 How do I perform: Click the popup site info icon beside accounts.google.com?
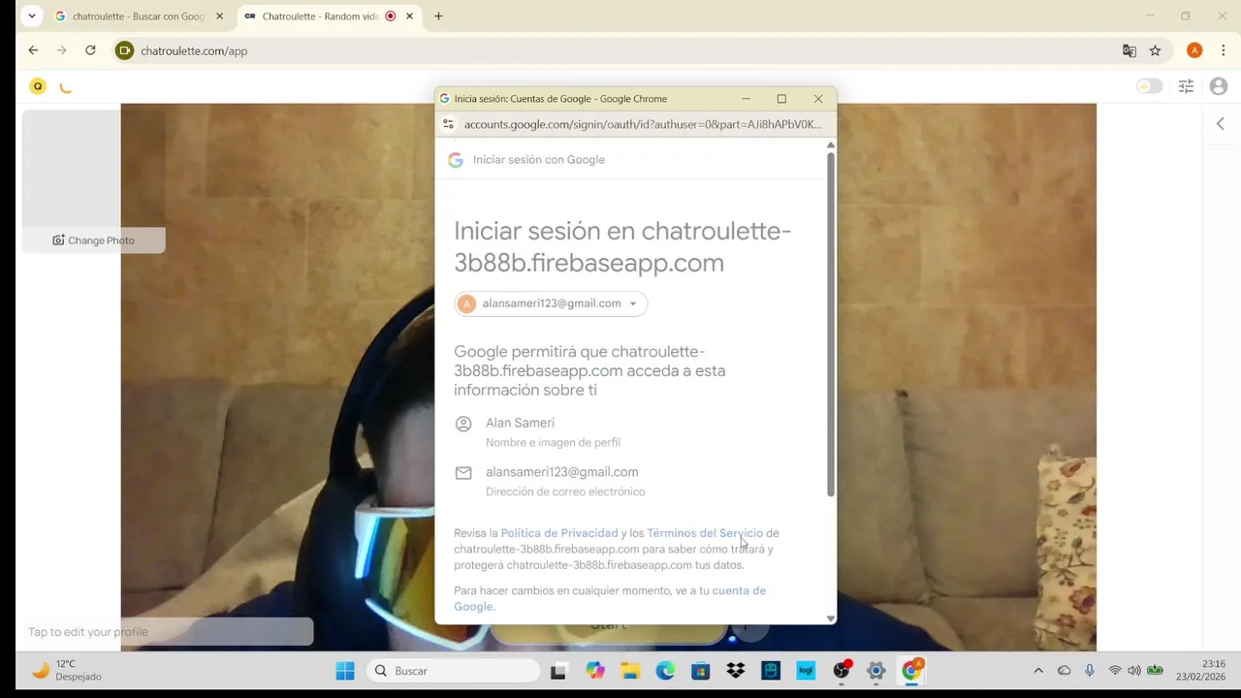pos(448,124)
